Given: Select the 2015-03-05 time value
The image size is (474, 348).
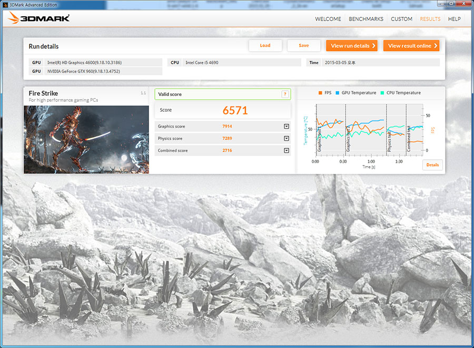Looking at the screenshot, I should tap(340, 63).
